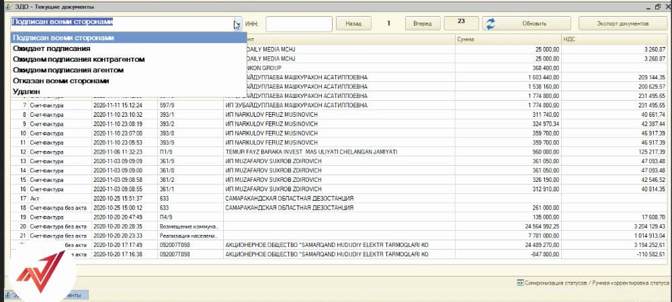Click number cell П4/9
Image resolution: width=672 pixels, height=302 pixels.
190,217
